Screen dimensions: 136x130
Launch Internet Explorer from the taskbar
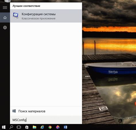42,127
